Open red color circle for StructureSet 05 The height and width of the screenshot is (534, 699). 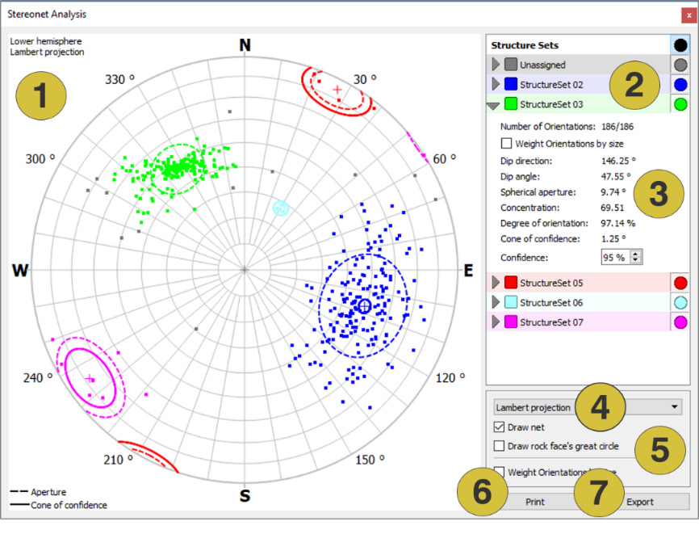tap(680, 283)
